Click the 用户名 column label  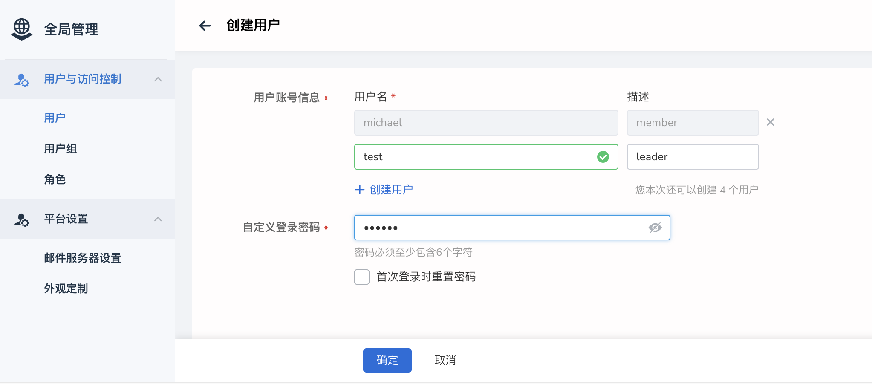click(371, 97)
